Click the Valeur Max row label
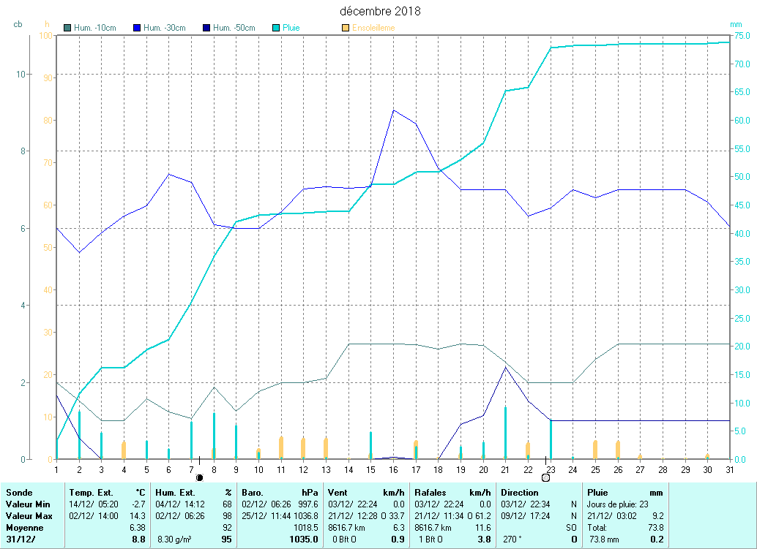Screen dimensions: 757x549 pyautogui.click(x=26, y=515)
